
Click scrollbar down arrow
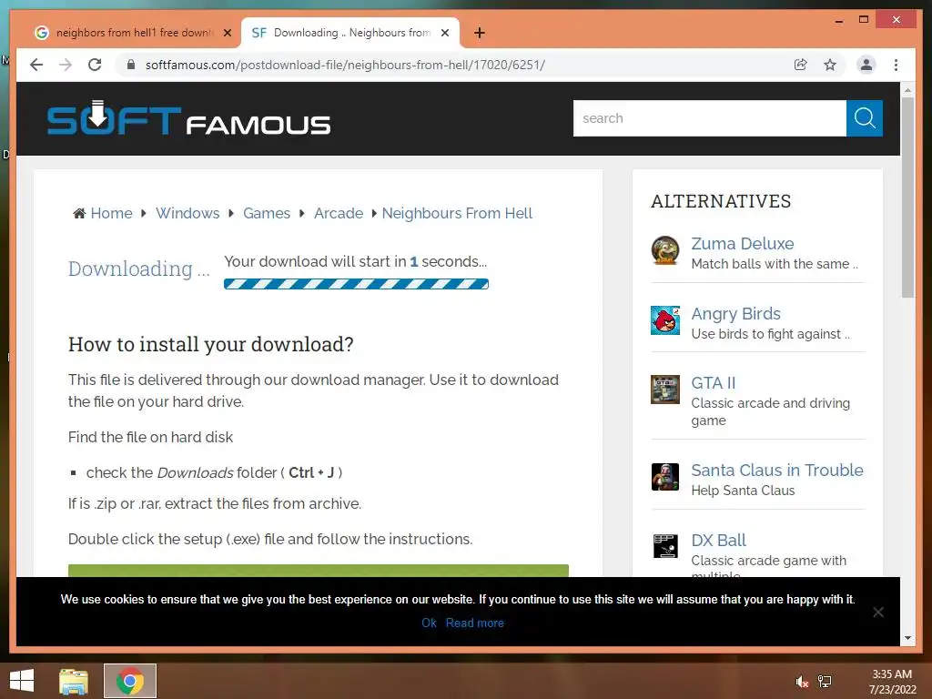click(x=907, y=638)
